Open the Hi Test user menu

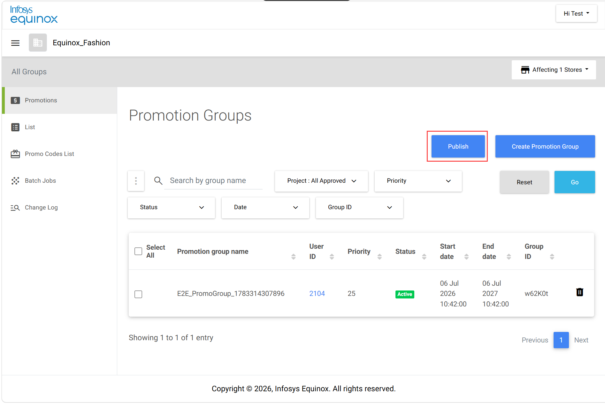pyautogui.click(x=576, y=14)
